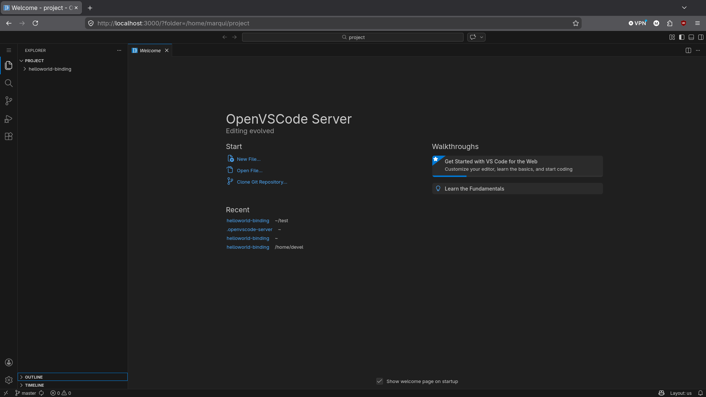Toggle the primary side bar
706x397 pixels.
[682, 37]
